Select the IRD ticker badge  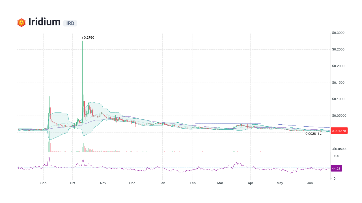coord(70,23)
